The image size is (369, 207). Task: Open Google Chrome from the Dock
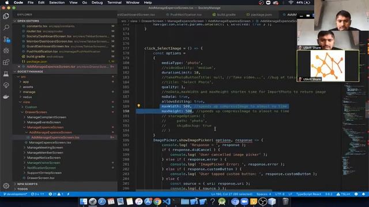click(157, 201)
